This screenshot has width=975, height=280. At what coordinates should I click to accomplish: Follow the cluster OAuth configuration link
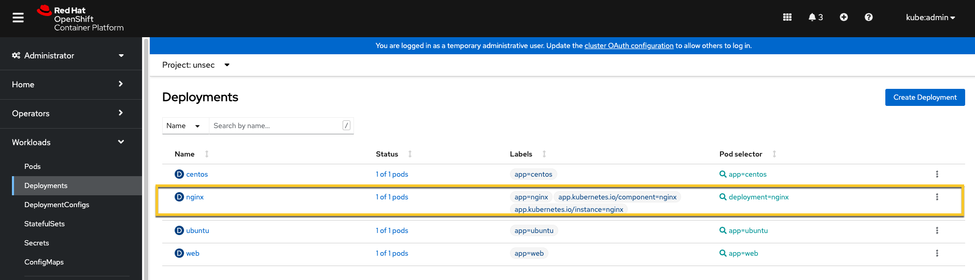tap(629, 45)
